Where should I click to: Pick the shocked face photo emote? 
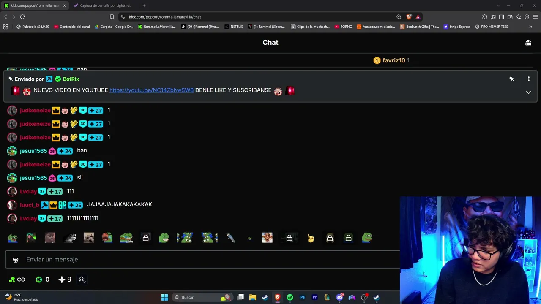[267, 238]
